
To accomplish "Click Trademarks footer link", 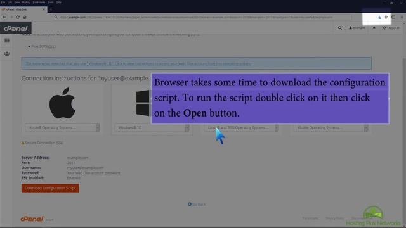I will click(x=310, y=218).
